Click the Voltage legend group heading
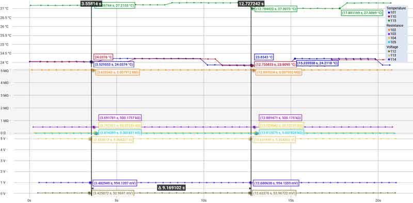Image resolution: width=413 pixels, height=203 pixels. pyautogui.click(x=392, y=47)
